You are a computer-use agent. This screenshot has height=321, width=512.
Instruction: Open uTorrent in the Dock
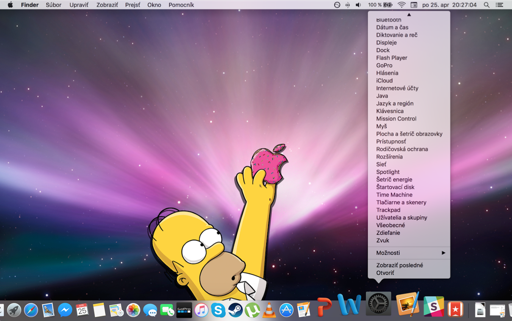[x=252, y=310]
